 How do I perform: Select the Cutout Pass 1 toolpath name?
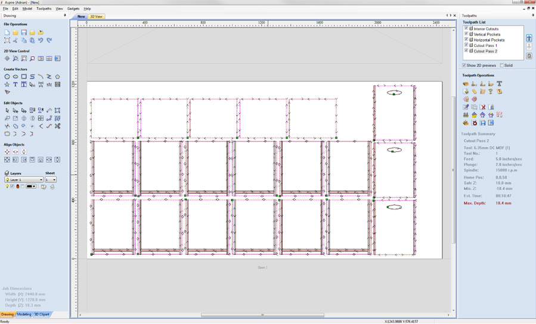click(x=485, y=45)
